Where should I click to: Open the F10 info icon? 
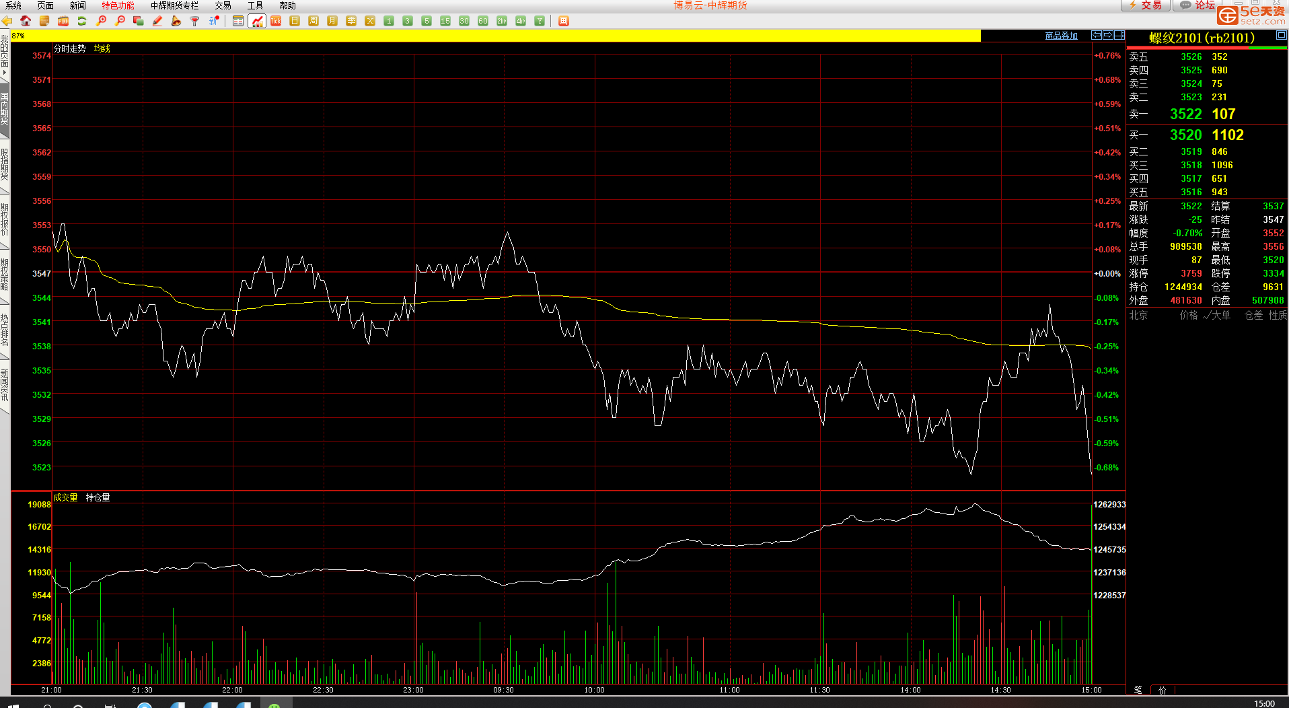click(x=63, y=21)
